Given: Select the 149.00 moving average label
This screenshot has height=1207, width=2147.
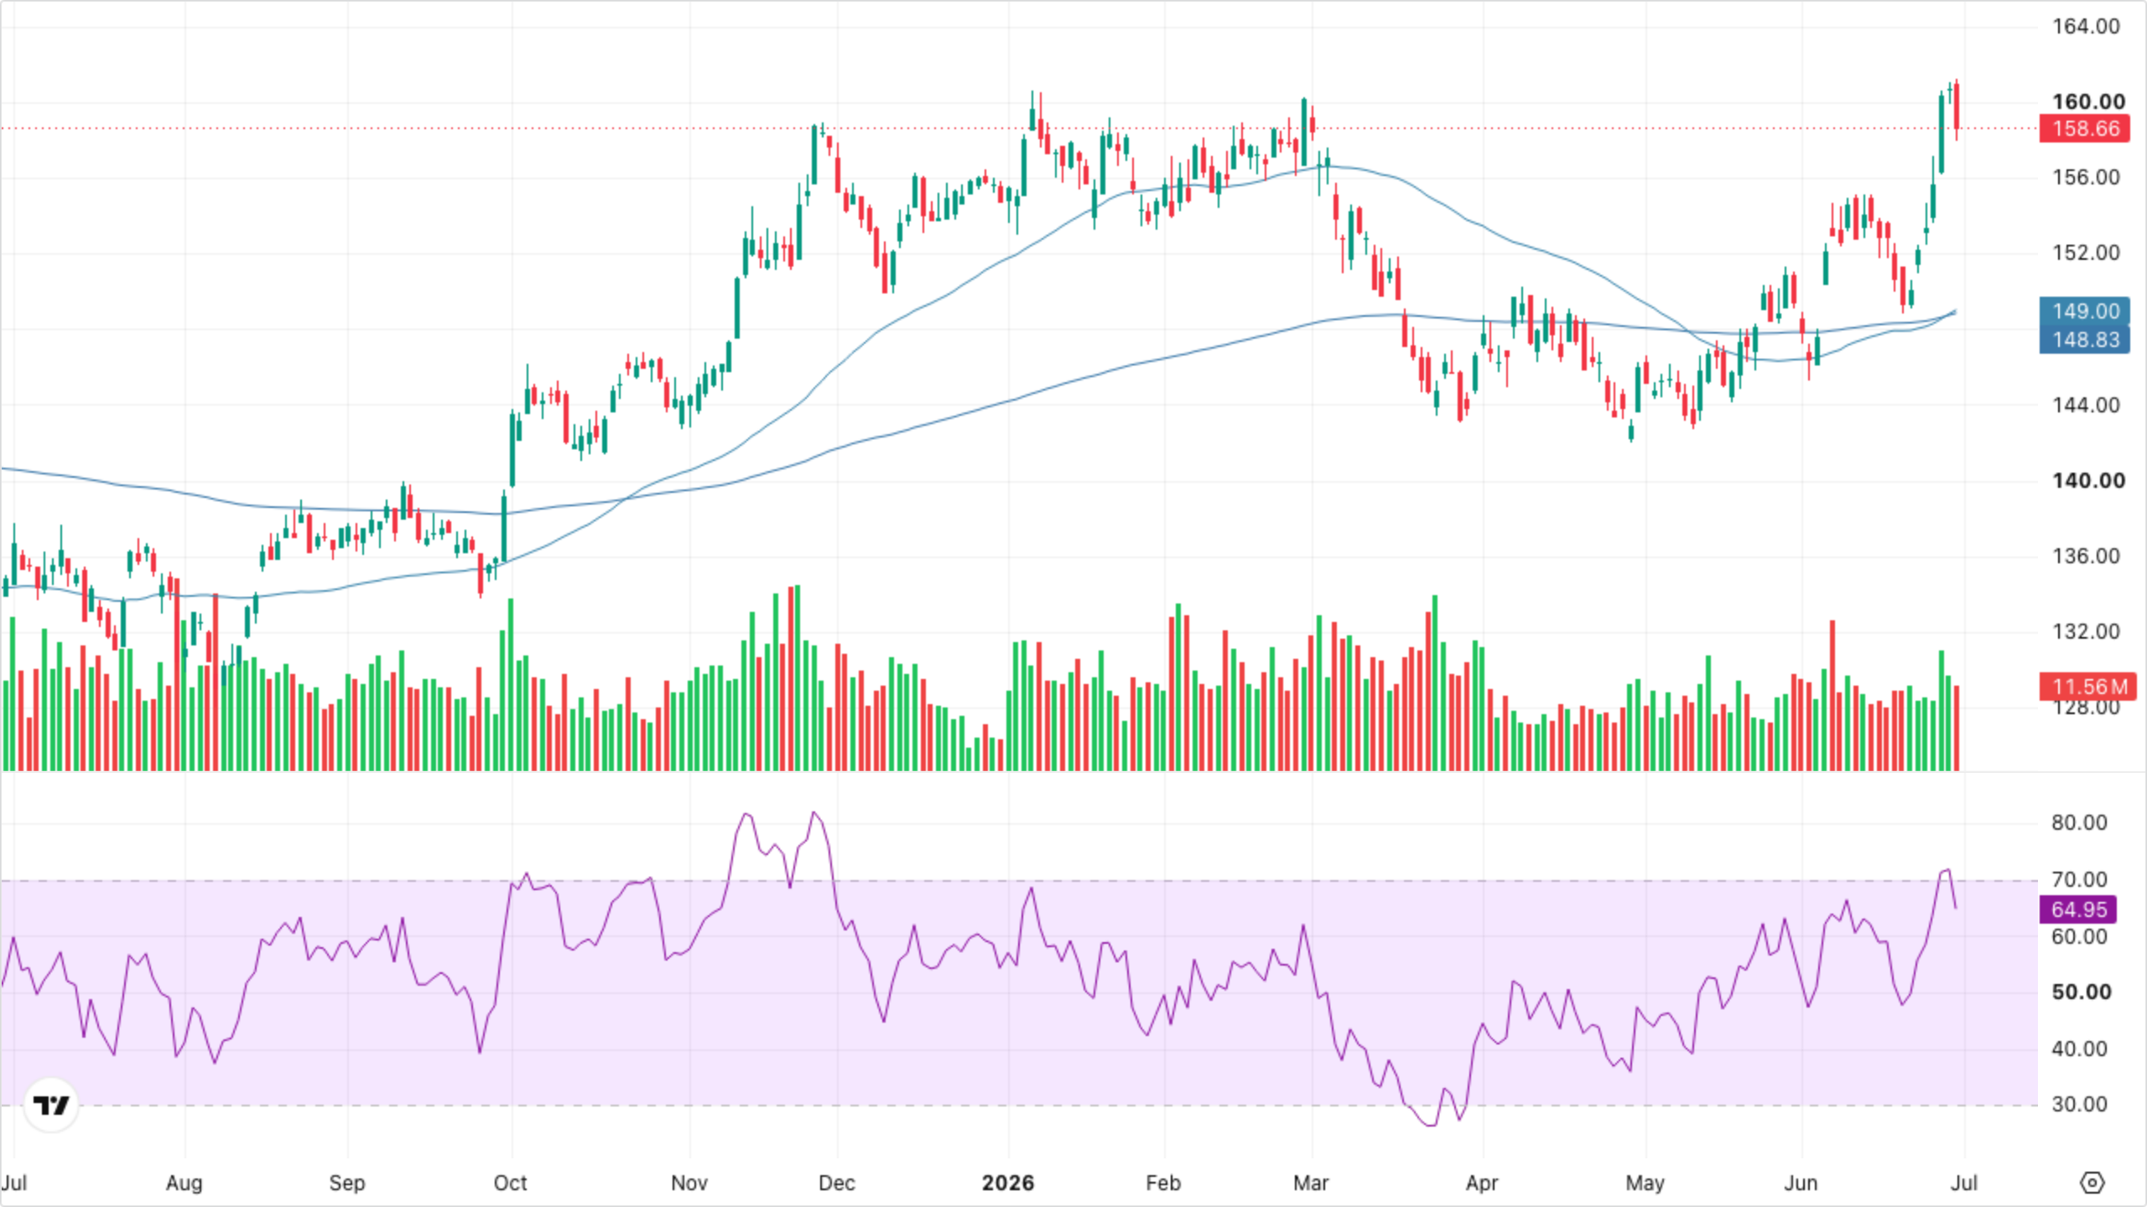Looking at the screenshot, I should point(2085,311).
